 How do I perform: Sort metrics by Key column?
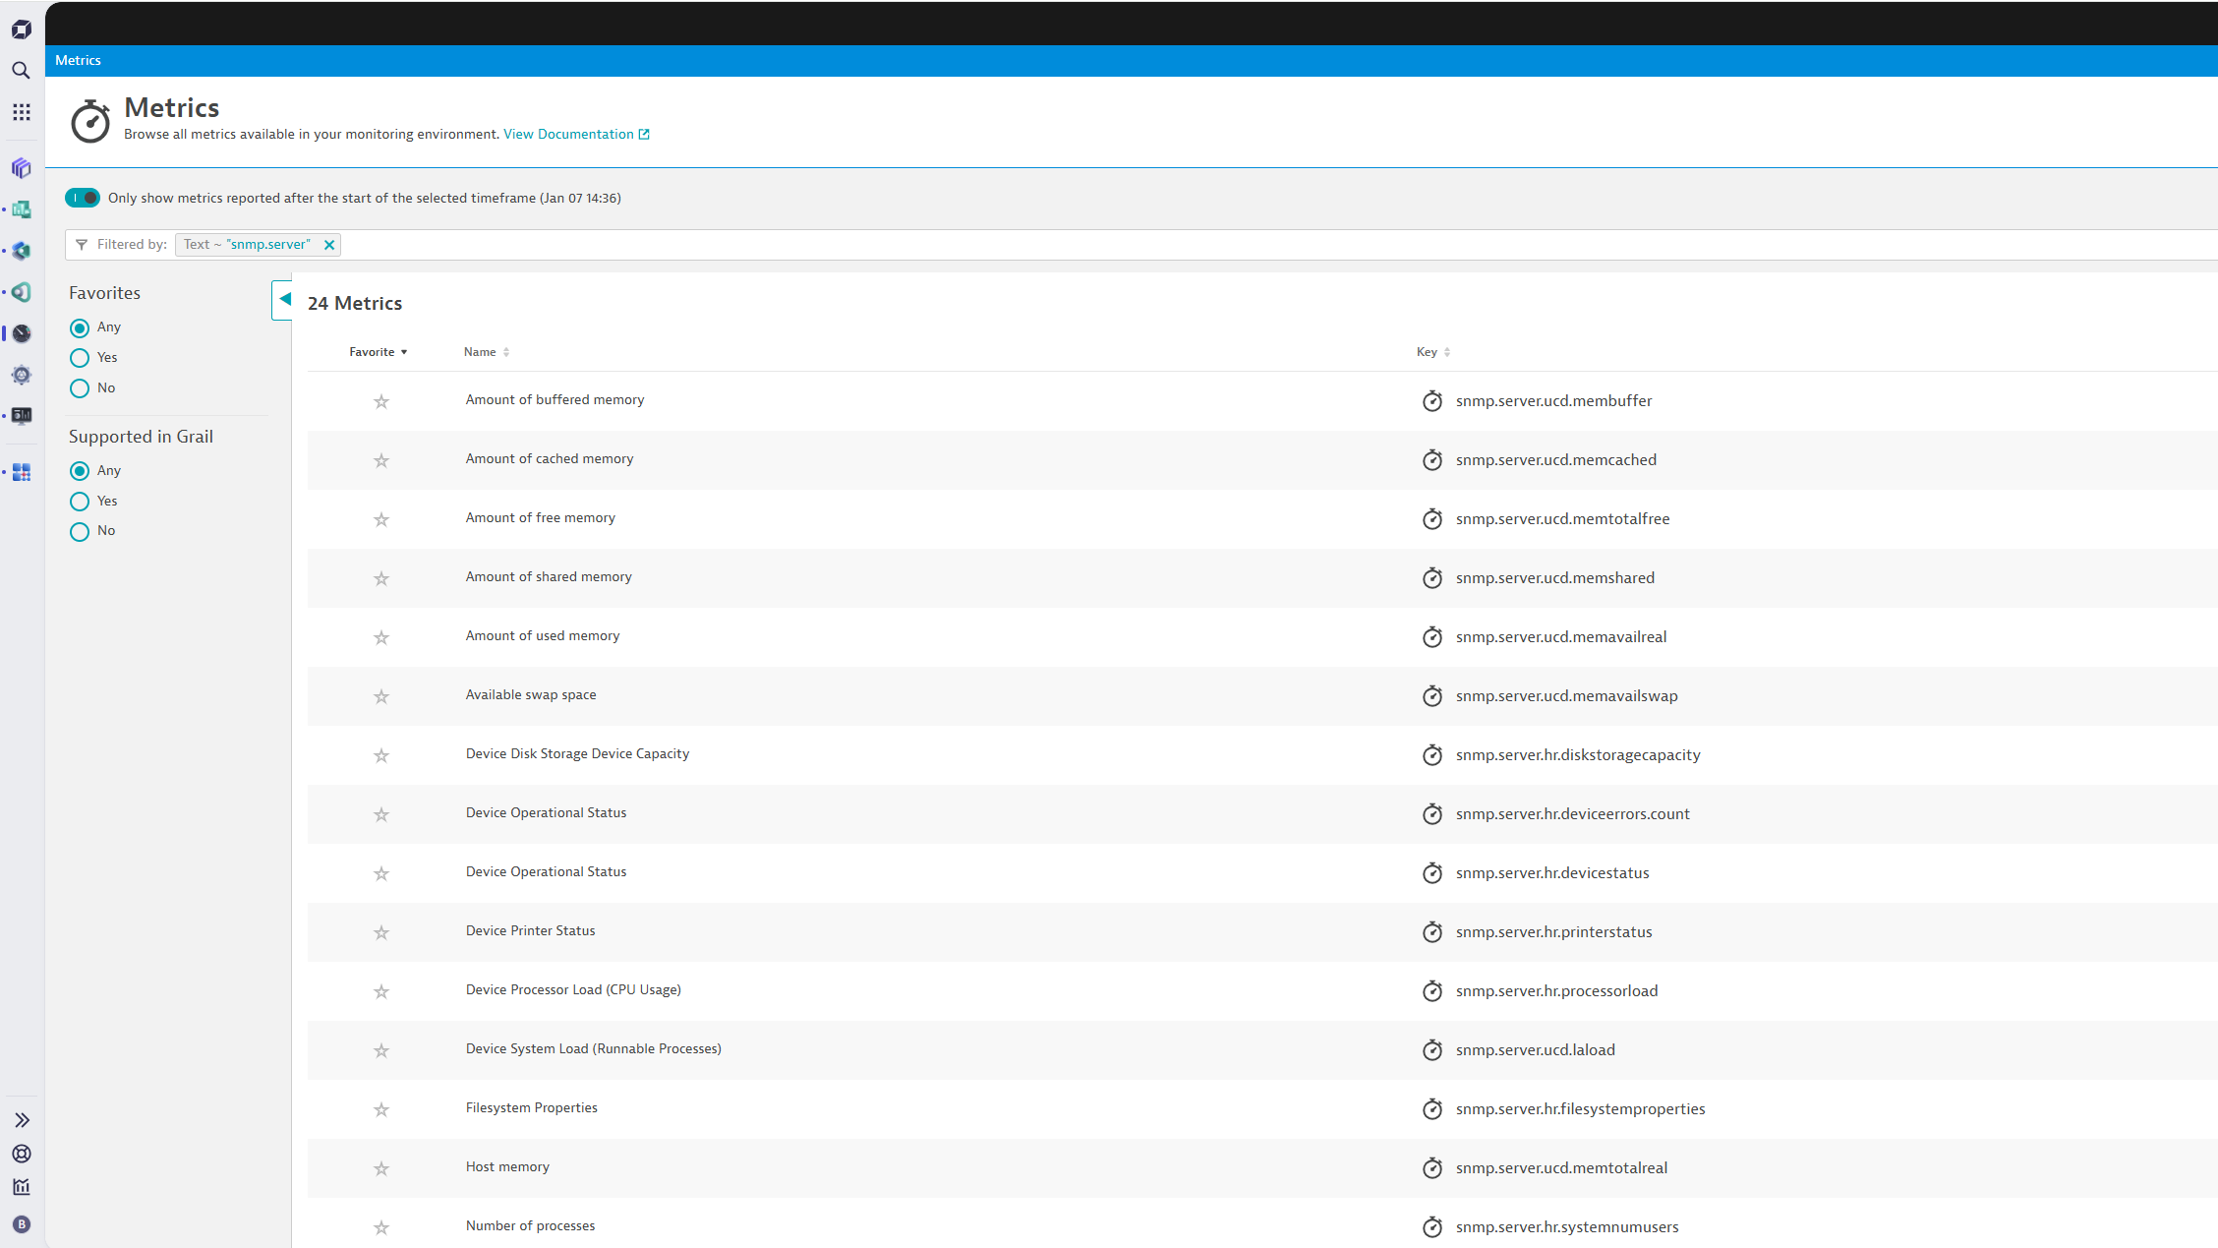(x=1445, y=351)
